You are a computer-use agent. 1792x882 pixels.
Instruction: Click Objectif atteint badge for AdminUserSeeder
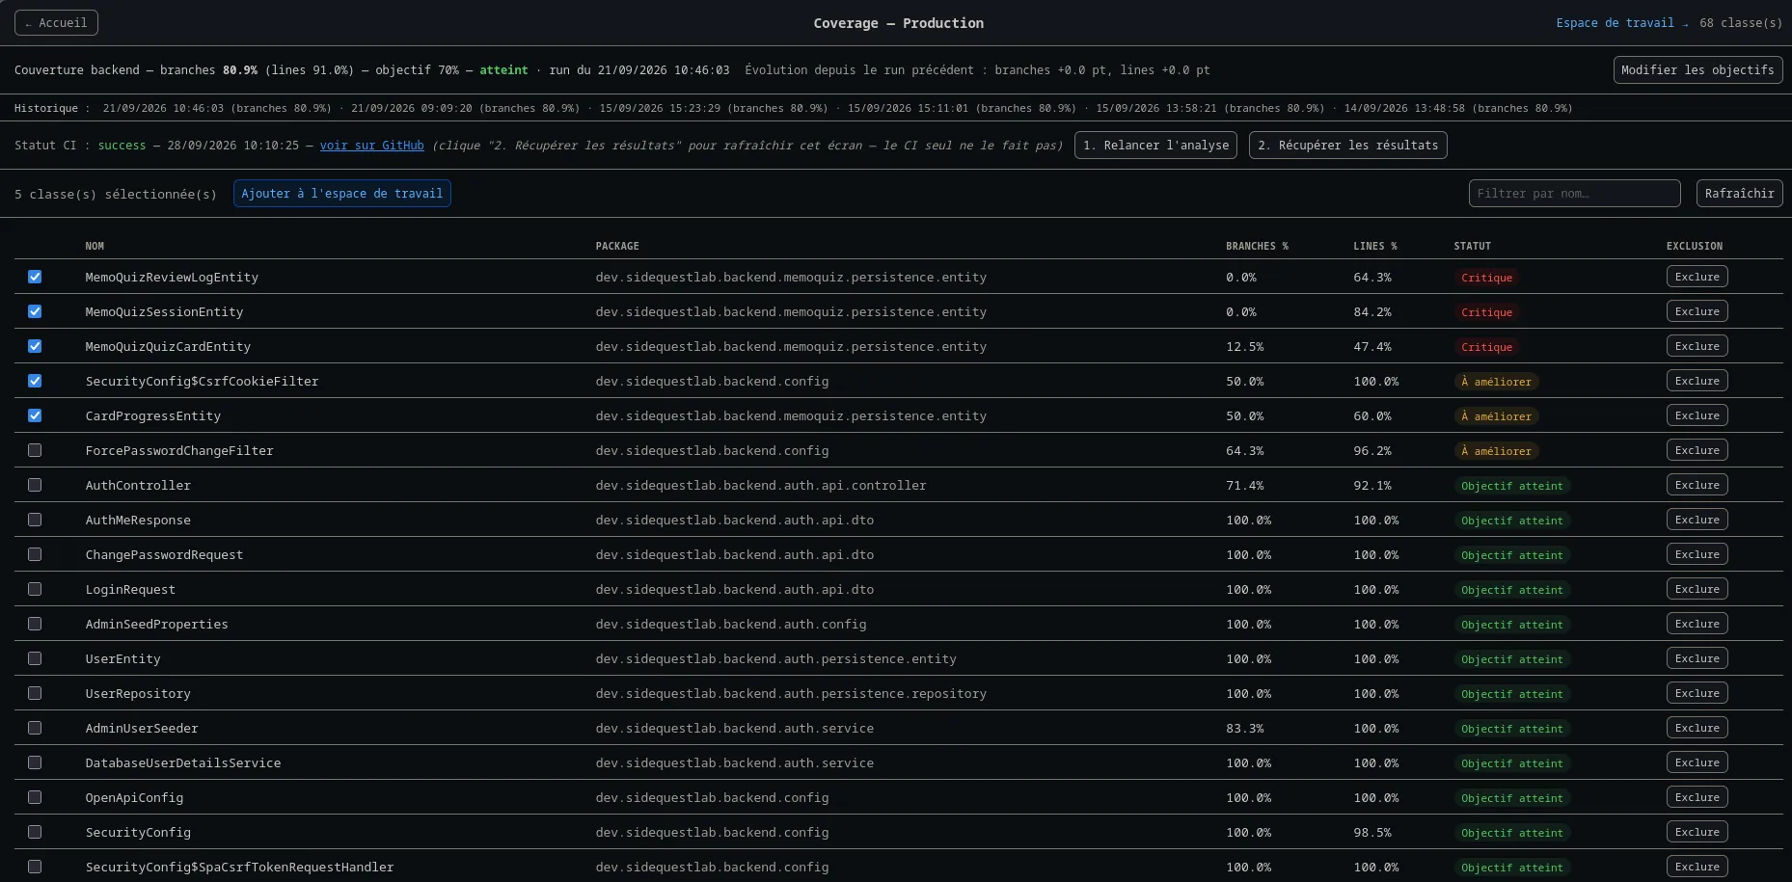click(1511, 729)
